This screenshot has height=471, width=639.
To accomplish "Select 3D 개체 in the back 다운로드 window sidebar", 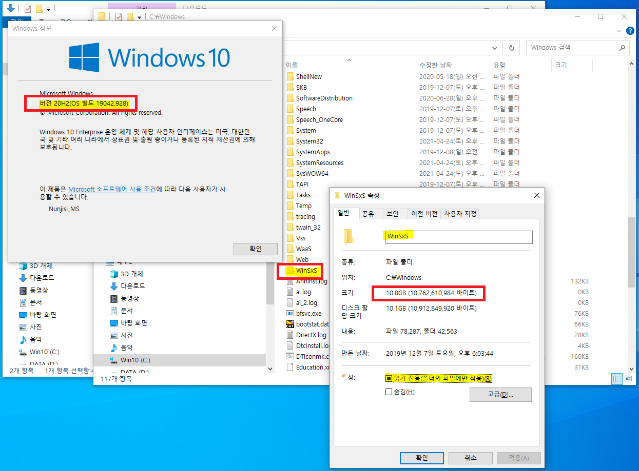I will 41,265.
